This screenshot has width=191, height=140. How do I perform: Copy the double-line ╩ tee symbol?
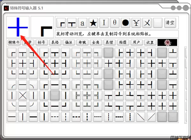click(87, 106)
